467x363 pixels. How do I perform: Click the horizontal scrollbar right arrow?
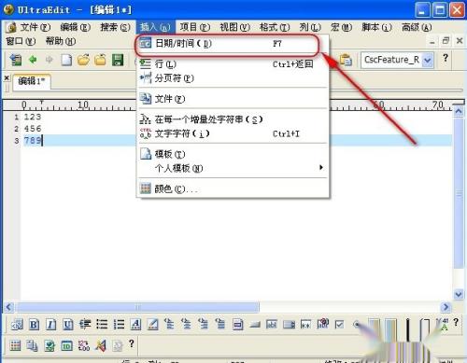click(x=446, y=307)
